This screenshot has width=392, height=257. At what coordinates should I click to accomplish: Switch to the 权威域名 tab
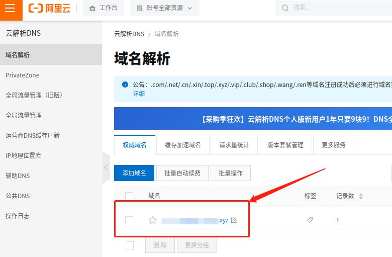click(135, 145)
